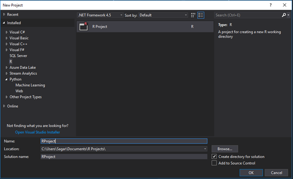Expand the Recent section
Screen dimensions: 293x179
(x=4, y=15)
